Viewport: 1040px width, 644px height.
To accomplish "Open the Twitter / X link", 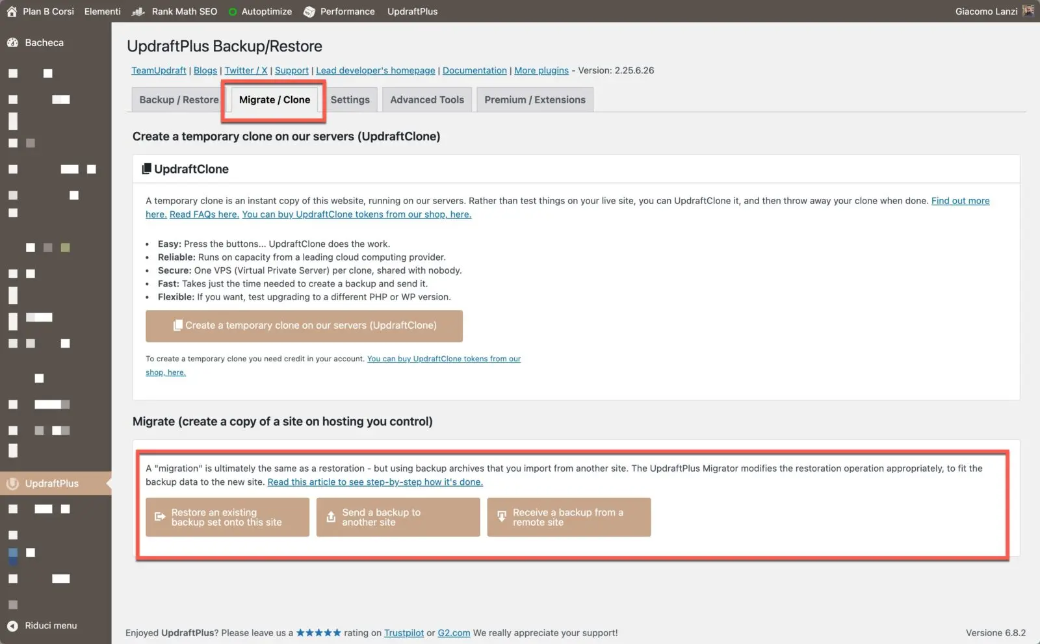I will tap(246, 70).
